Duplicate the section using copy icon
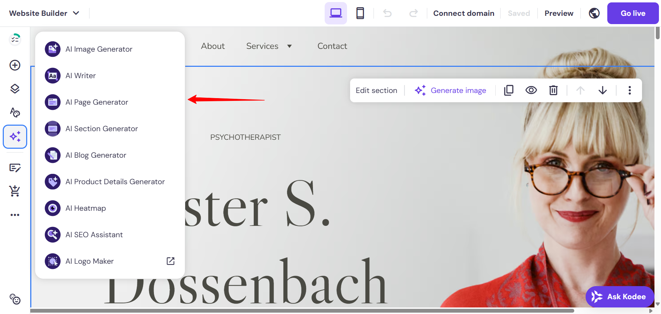The image size is (661, 314). coord(508,90)
